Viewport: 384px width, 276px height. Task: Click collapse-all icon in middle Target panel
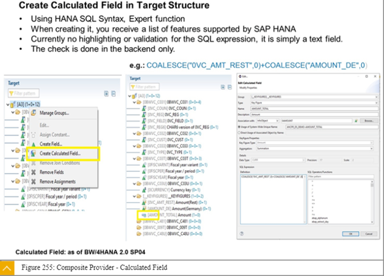(x=229, y=87)
